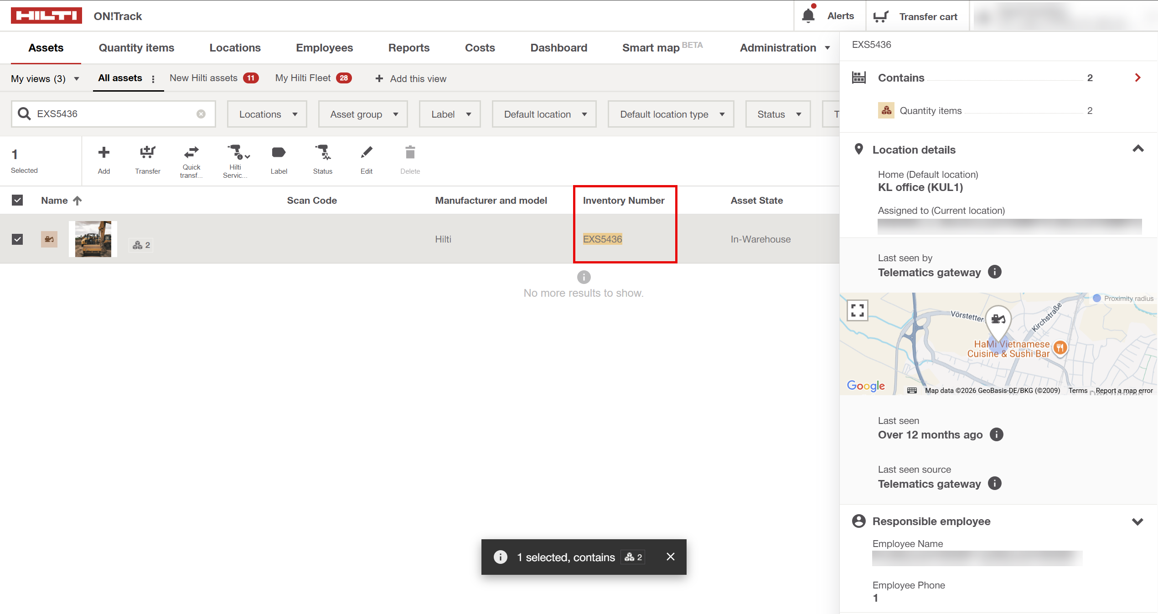Open the Asset group filter dropdown

(363, 114)
